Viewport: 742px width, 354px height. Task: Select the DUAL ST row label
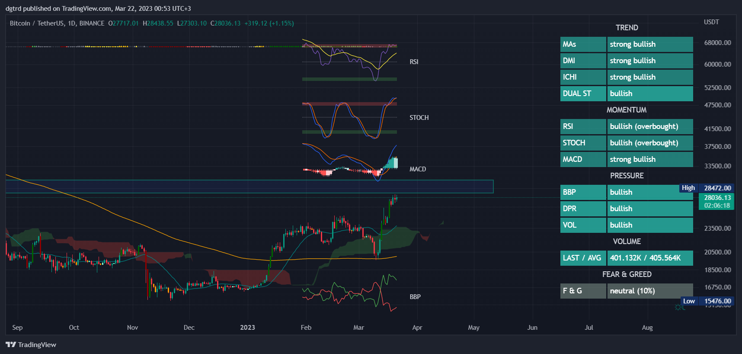pyautogui.click(x=583, y=93)
